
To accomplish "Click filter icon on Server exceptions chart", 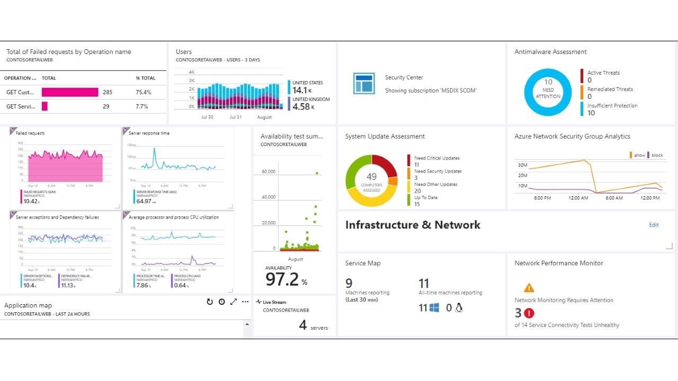I will [x=13, y=214].
